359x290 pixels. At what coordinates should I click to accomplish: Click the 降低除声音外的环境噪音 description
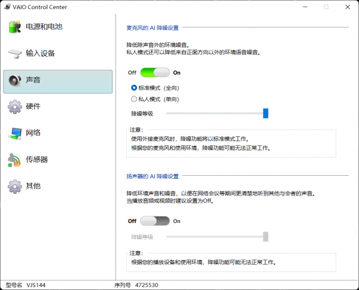point(158,45)
